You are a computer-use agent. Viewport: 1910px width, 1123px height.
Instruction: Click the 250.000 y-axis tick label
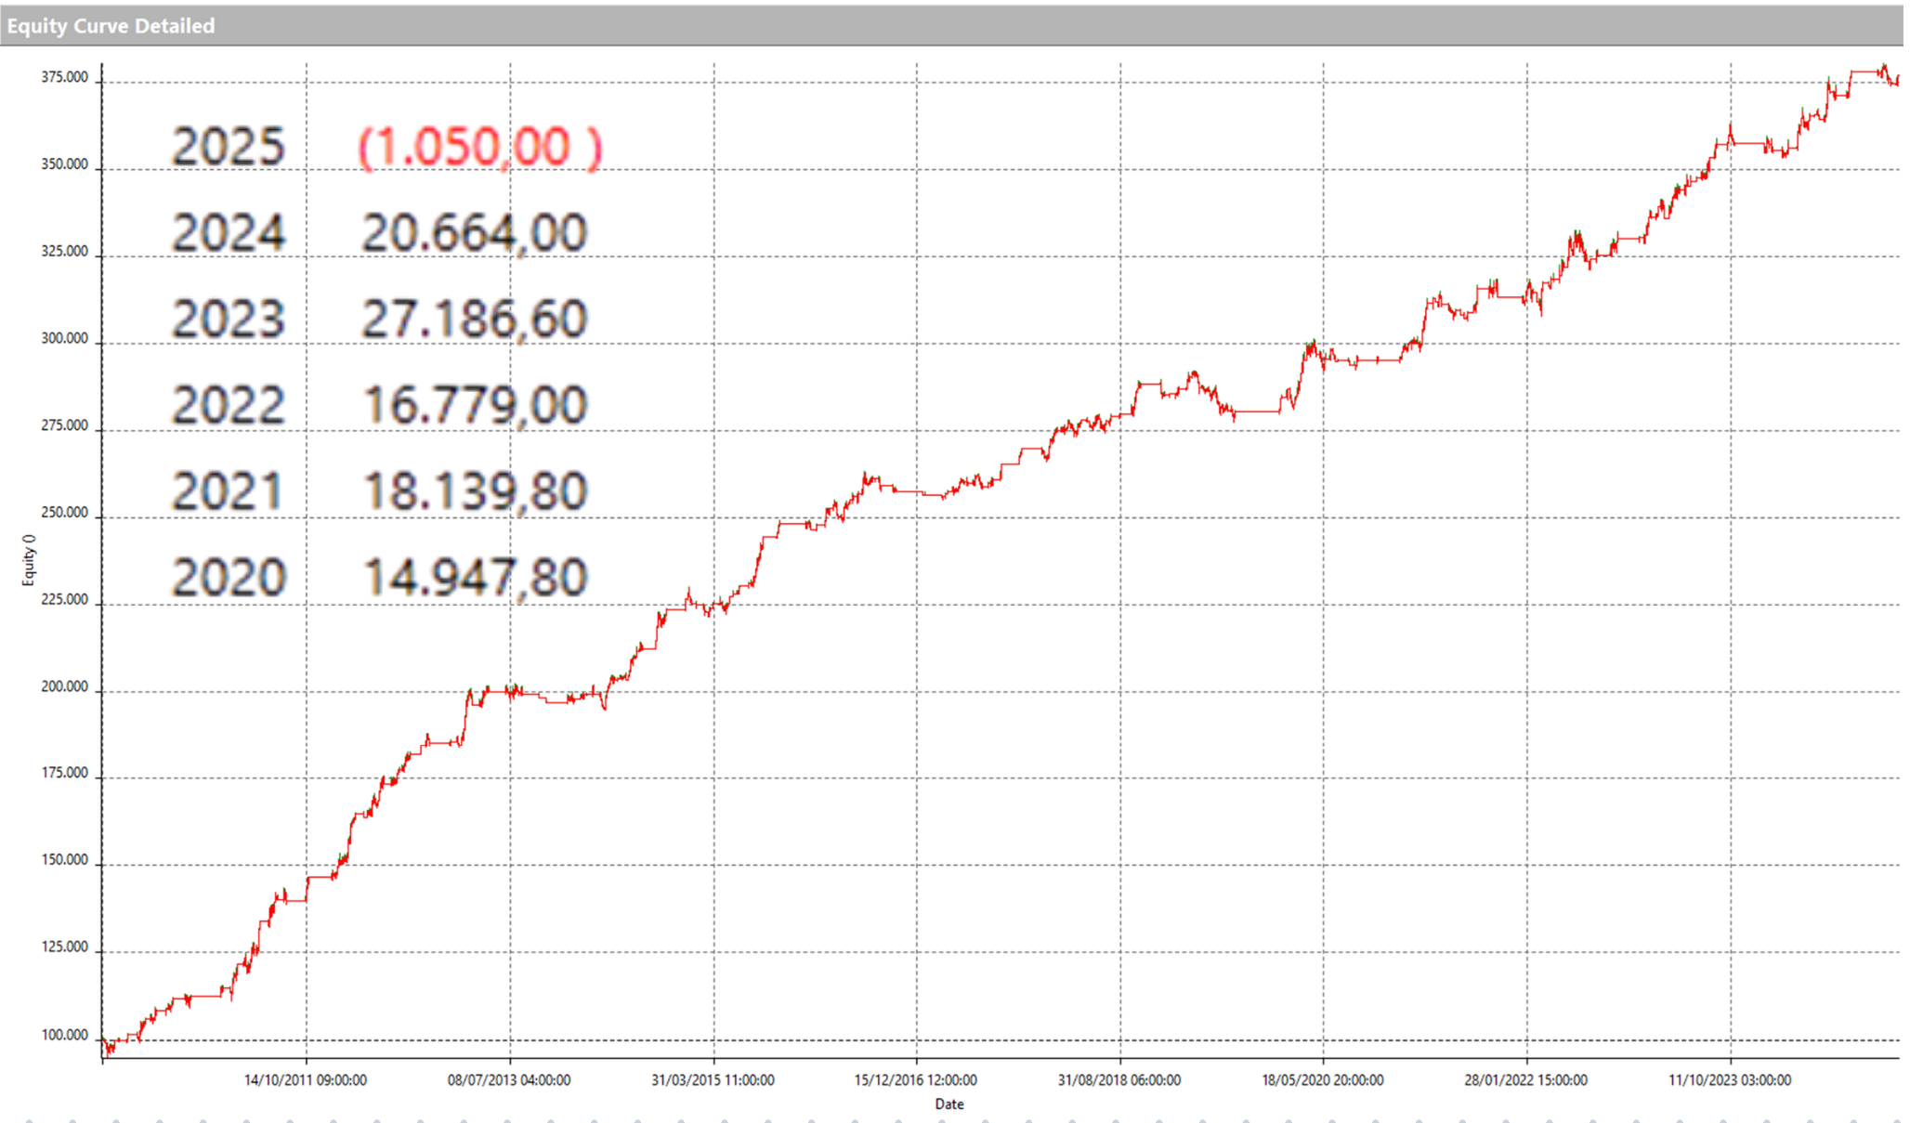64,513
